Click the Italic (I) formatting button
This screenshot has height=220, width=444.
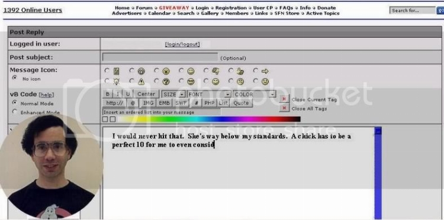(118, 94)
